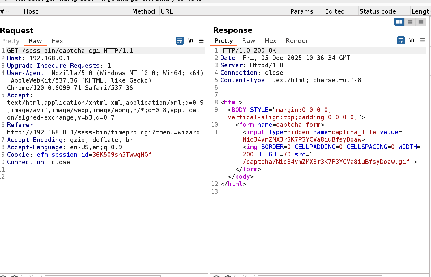Screen dimensions: 431x277
Task: Switch Request view to the Pretty tab
Action: [10, 41]
